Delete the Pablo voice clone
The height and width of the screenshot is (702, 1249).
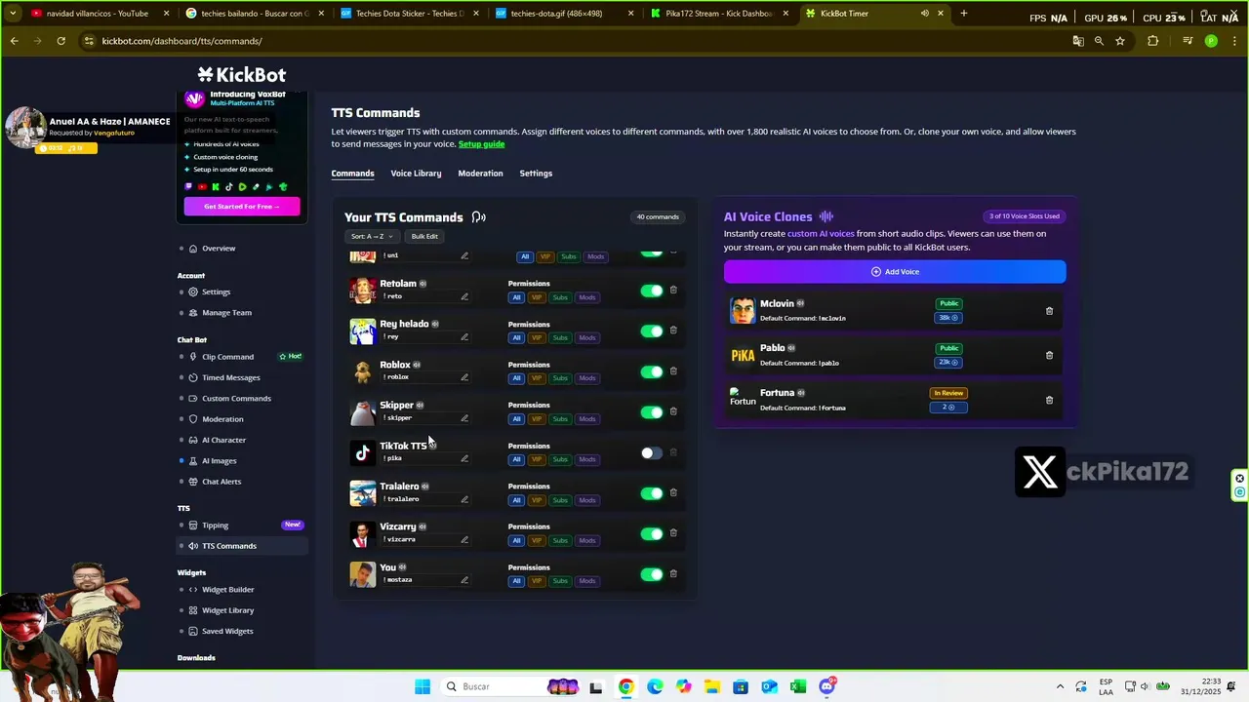[x=1049, y=356]
